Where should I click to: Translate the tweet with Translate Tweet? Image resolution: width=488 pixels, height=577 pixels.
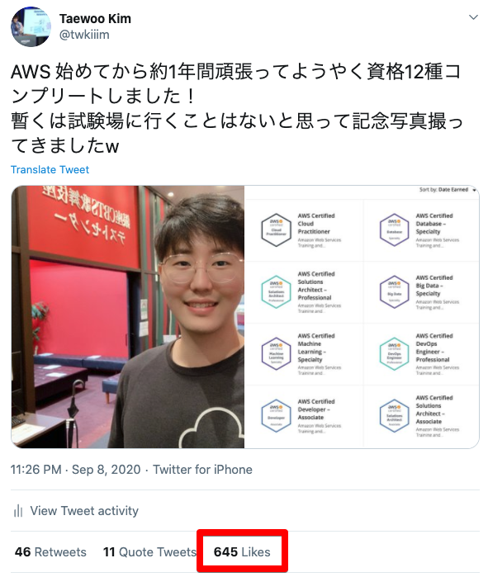pyautogui.click(x=50, y=170)
